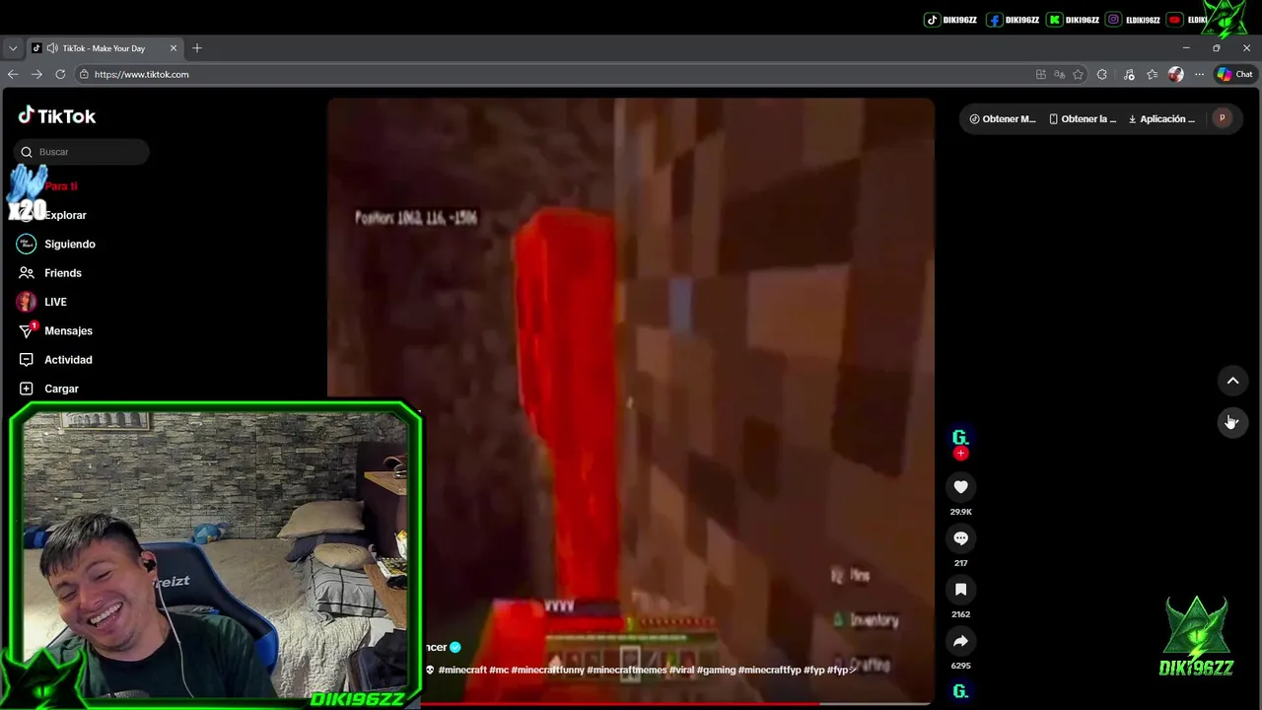This screenshot has width=1262, height=710.
Task: Open the #viral hashtag link
Action: pyautogui.click(x=681, y=670)
